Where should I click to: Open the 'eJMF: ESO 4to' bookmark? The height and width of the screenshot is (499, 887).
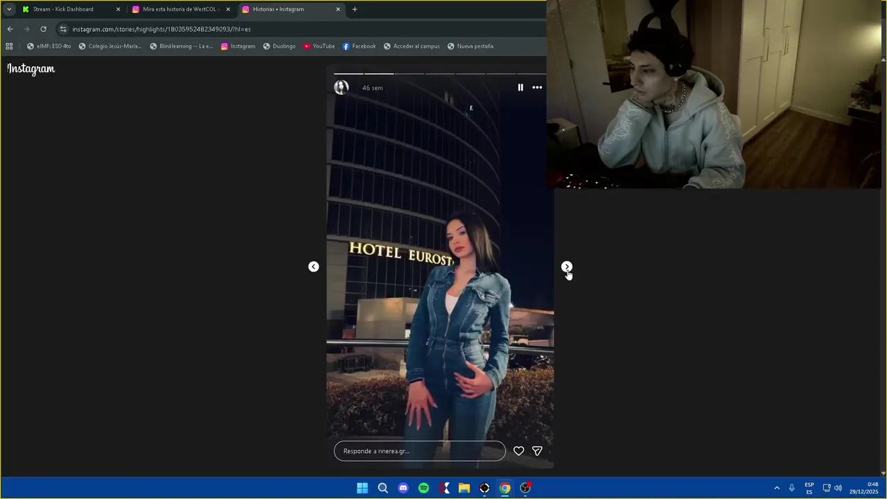[x=49, y=46]
